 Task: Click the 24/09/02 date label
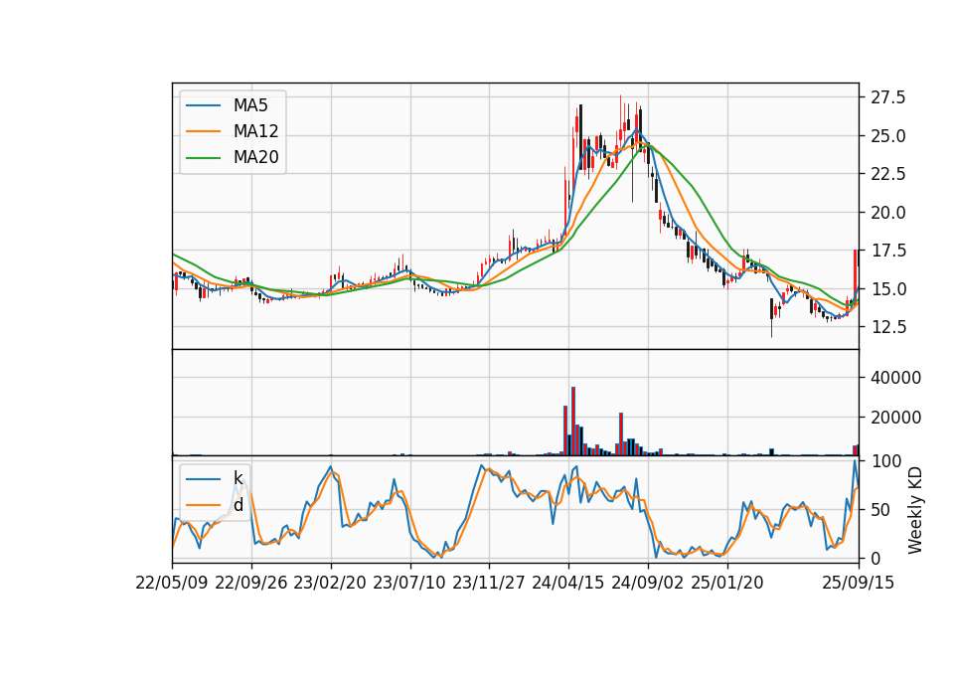point(647,583)
